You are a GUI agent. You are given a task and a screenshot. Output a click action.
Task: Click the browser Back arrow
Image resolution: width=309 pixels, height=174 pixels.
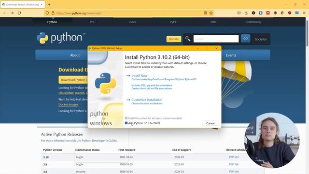coord(5,13)
